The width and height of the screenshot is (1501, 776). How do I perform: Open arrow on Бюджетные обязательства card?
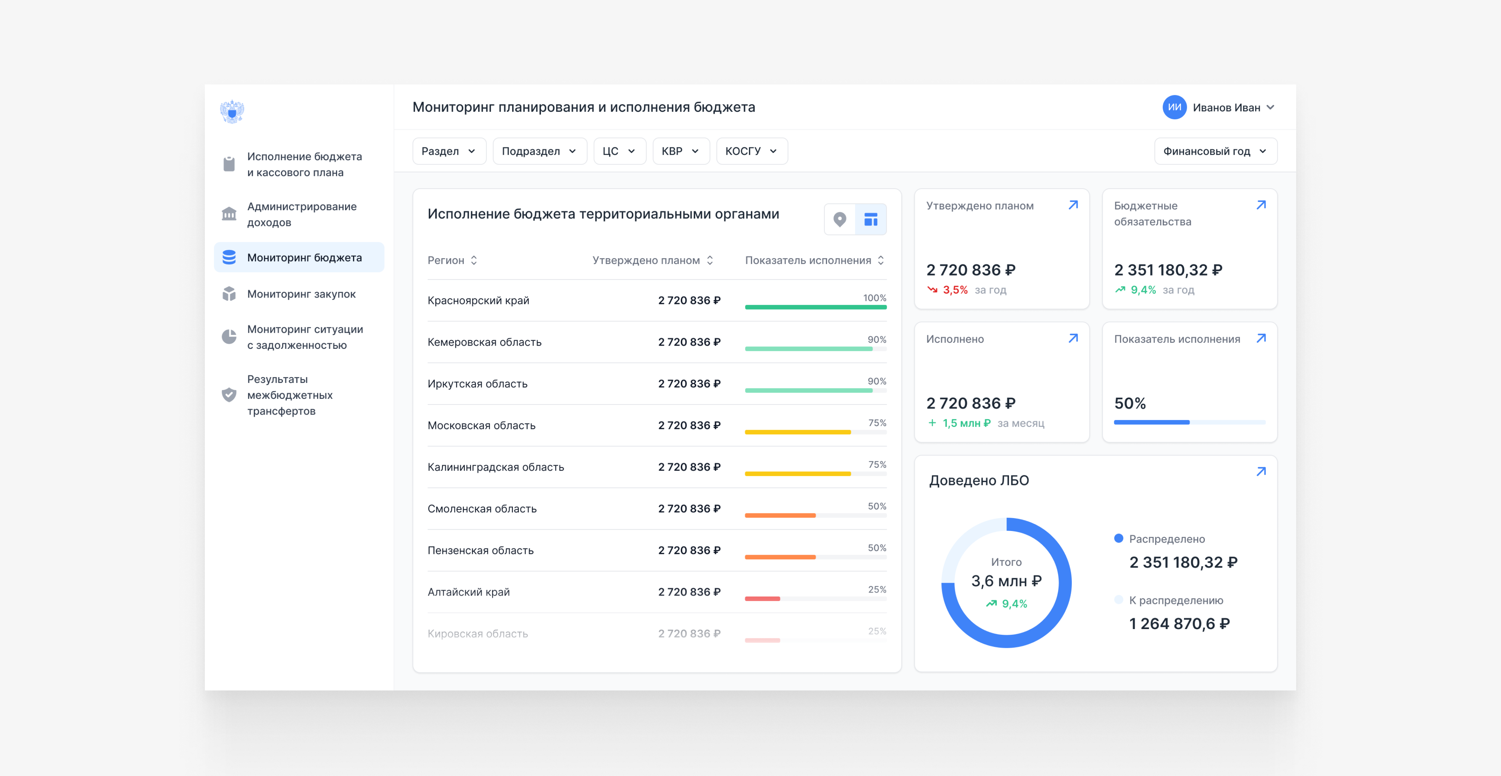pyautogui.click(x=1261, y=205)
